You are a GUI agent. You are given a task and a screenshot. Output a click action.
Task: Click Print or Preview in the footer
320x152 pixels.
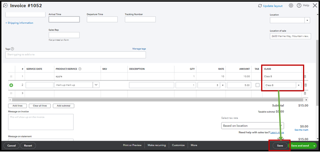[x=132, y=145]
